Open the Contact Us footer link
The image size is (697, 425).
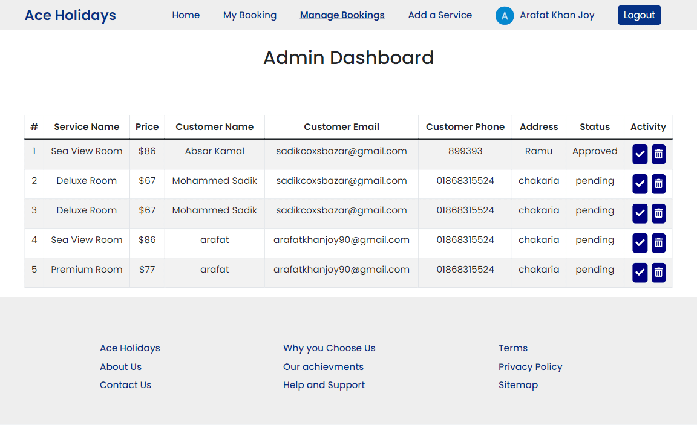coord(125,385)
